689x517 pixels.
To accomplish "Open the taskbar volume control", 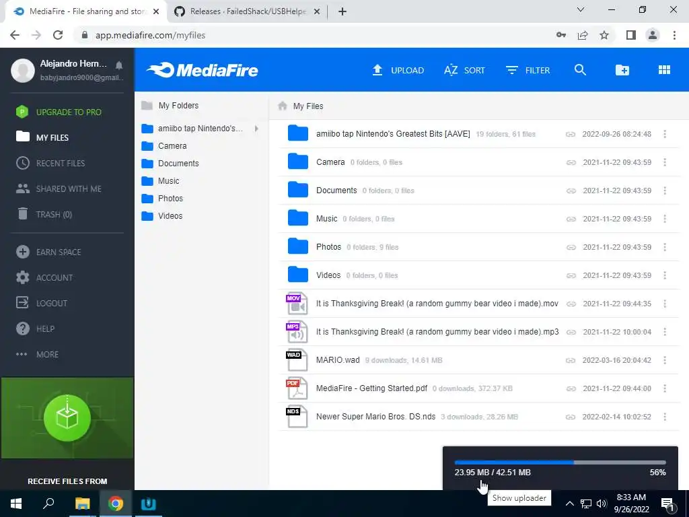I will click(602, 504).
